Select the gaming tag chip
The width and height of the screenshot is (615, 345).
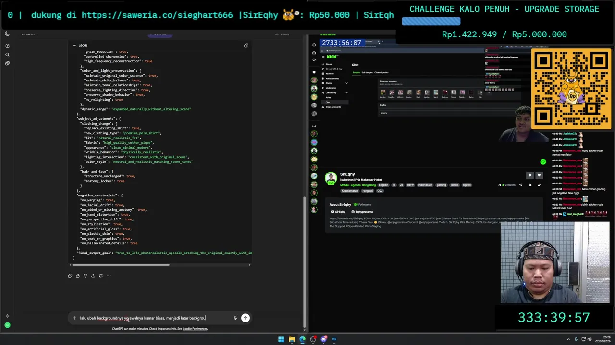click(441, 185)
